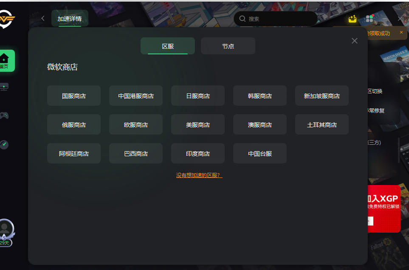This screenshot has width=409, height=270.
Task: Click the 29天 remaining days badge
Action: [x=6, y=243]
